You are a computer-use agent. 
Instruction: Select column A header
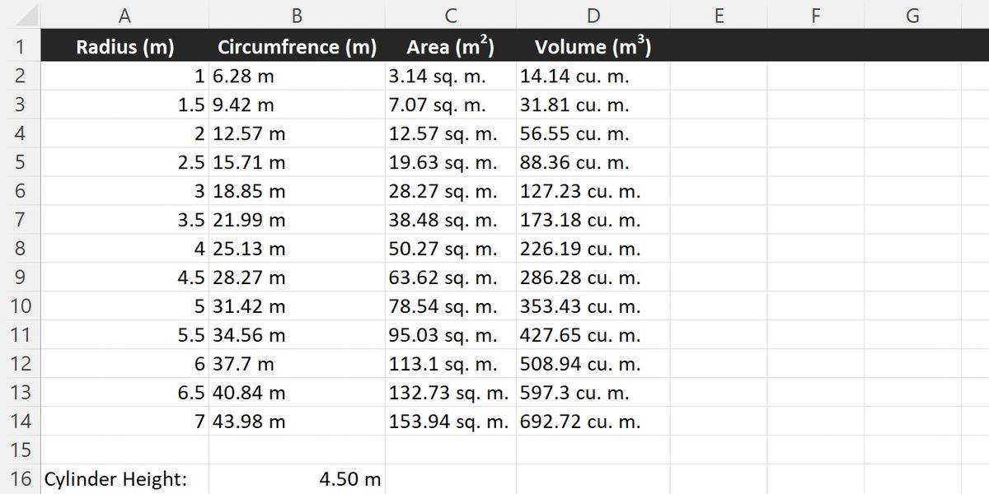click(x=124, y=14)
